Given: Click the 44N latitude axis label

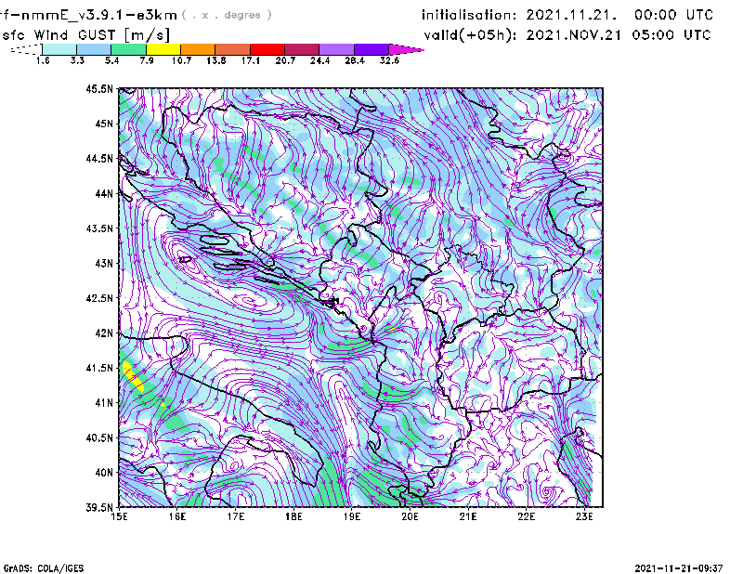Looking at the screenshot, I should [x=104, y=193].
